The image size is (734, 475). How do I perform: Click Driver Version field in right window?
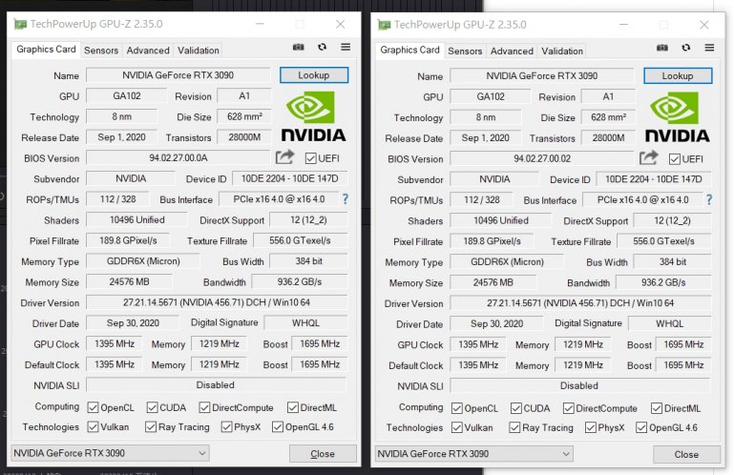(580, 303)
